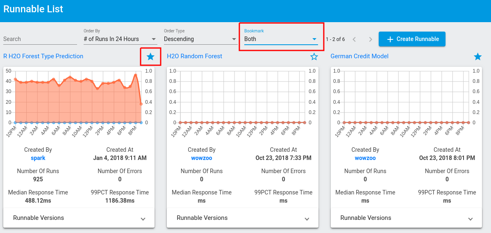
Task: Unbookmark R H2O Forest Type Prediction star
Action: click(150, 57)
